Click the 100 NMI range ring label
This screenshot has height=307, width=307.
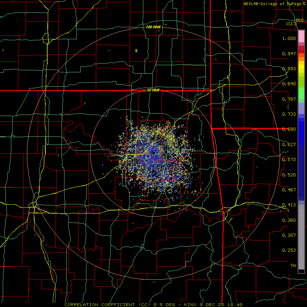(x=153, y=27)
